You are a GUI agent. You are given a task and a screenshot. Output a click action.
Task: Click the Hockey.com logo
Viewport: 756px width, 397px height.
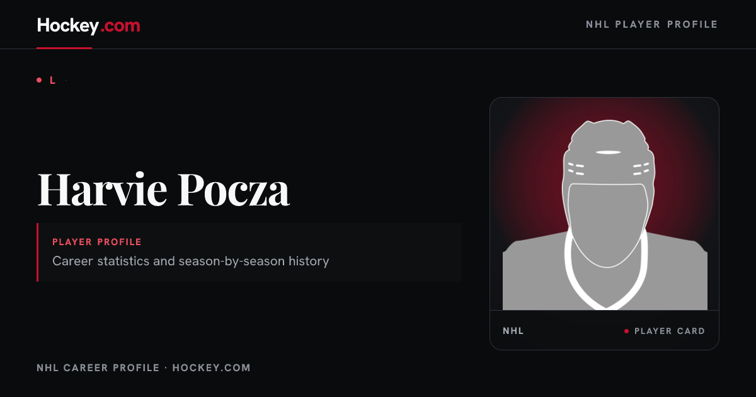pyautogui.click(x=88, y=26)
